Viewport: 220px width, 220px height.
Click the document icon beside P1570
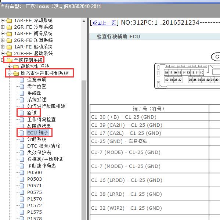[x=22, y=199]
